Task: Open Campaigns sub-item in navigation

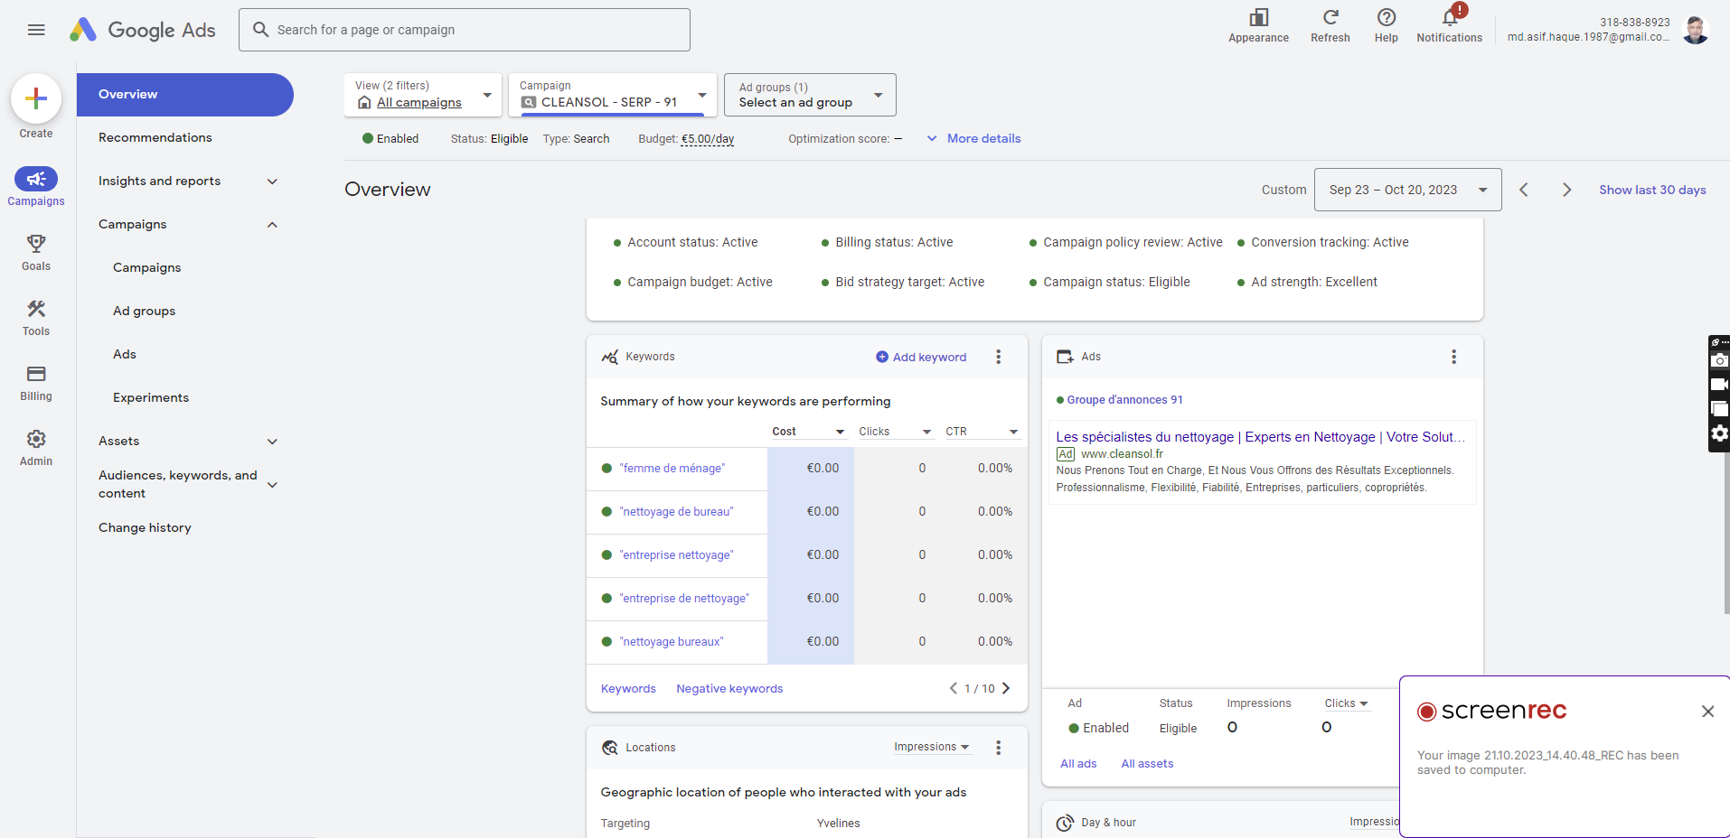Action: click(x=147, y=267)
